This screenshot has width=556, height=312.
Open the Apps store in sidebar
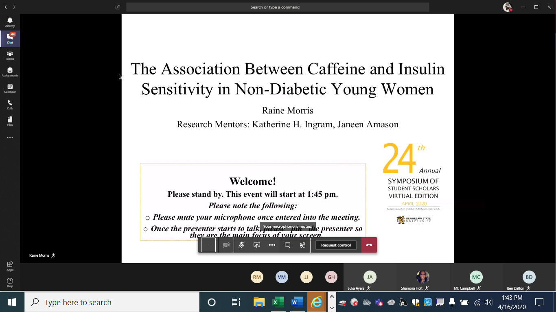pyautogui.click(x=10, y=266)
